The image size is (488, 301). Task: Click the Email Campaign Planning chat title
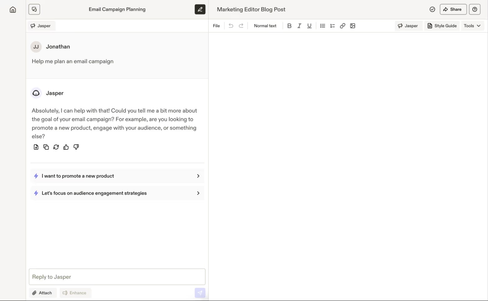tap(117, 9)
